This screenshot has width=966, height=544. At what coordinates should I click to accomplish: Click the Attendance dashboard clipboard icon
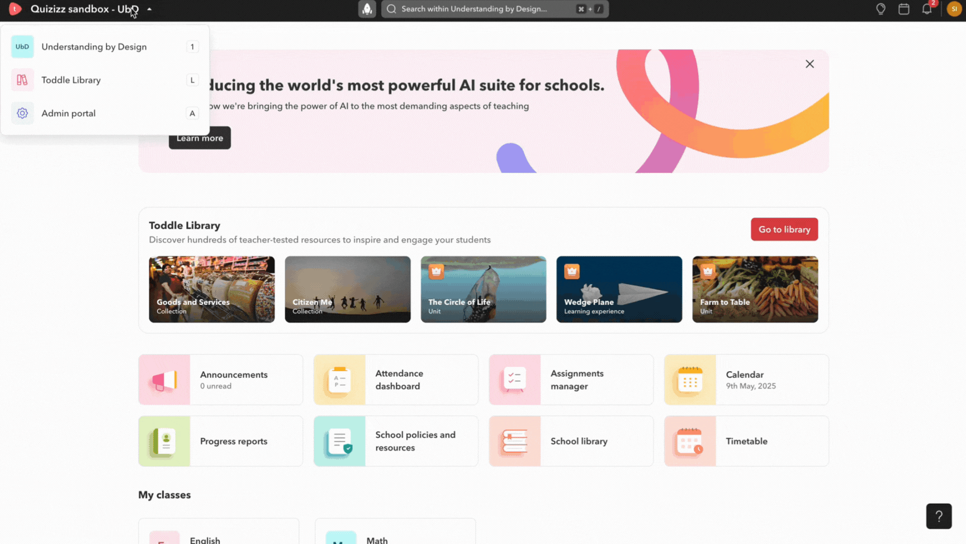[x=339, y=380]
